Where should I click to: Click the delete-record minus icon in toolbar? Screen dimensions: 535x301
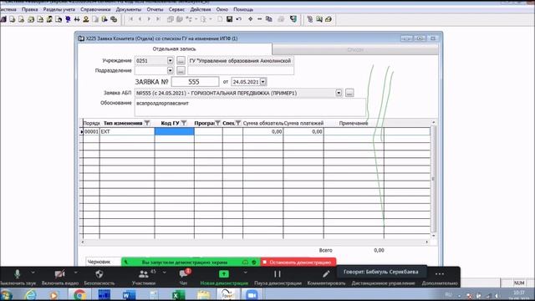tap(260, 19)
